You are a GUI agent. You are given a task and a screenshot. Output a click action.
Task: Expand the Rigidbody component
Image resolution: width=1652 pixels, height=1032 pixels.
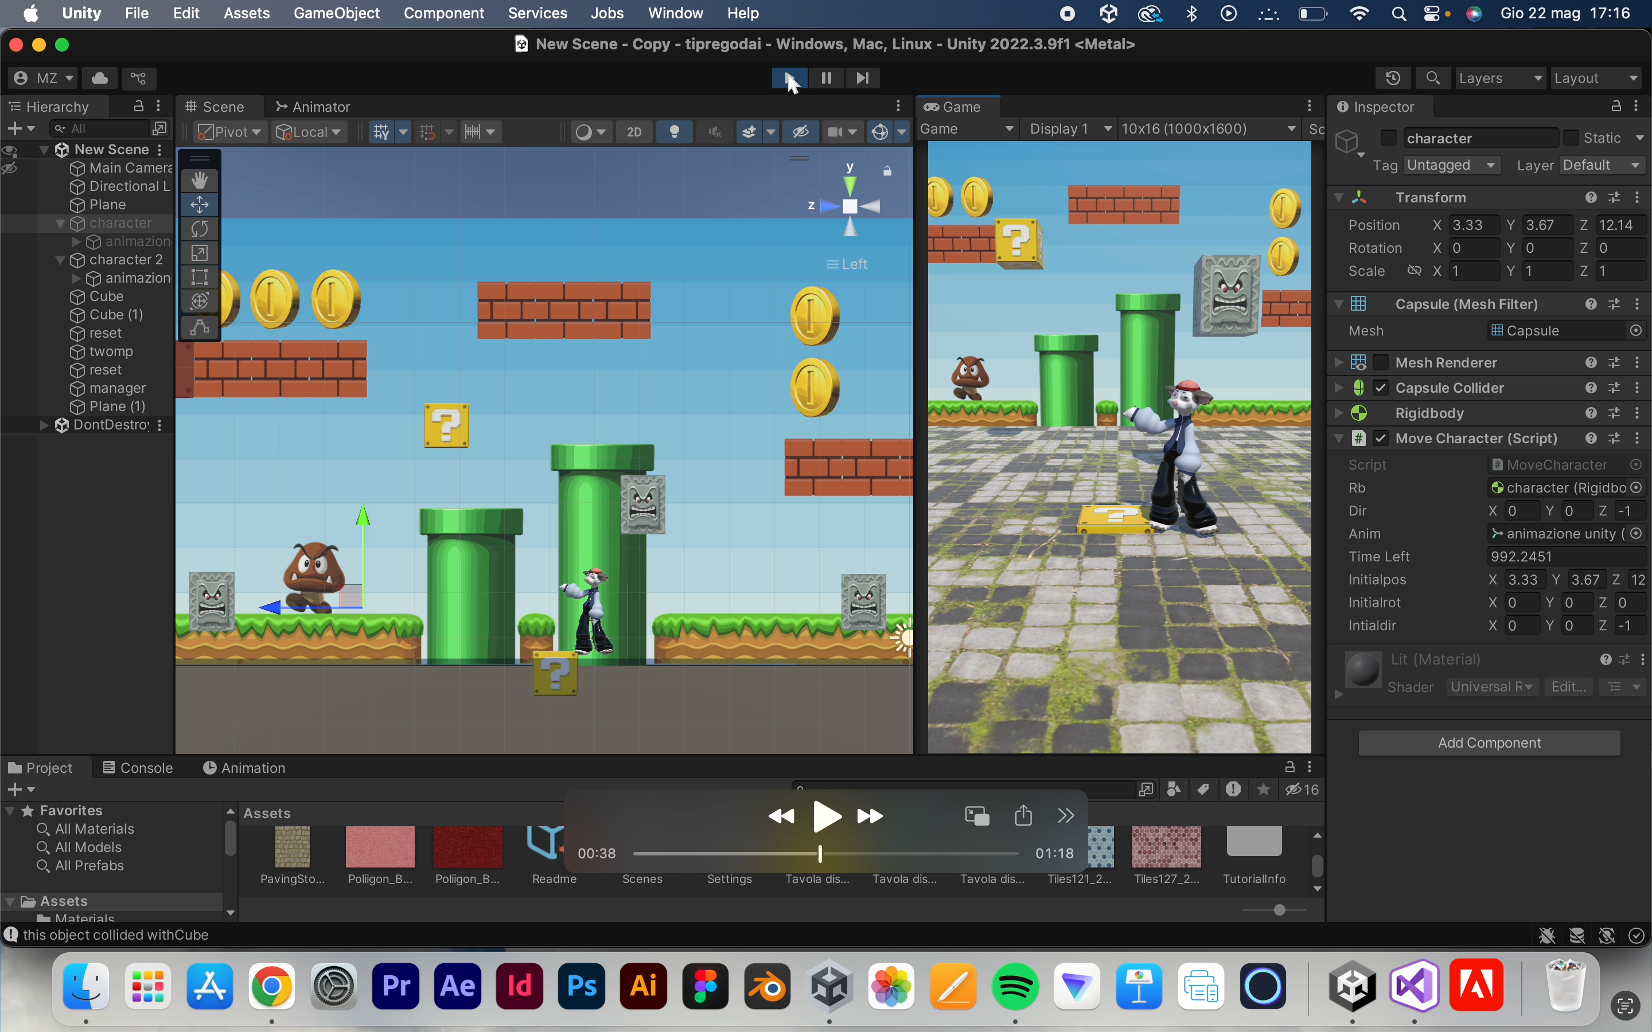pyautogui.click(x=1339, y=413)
